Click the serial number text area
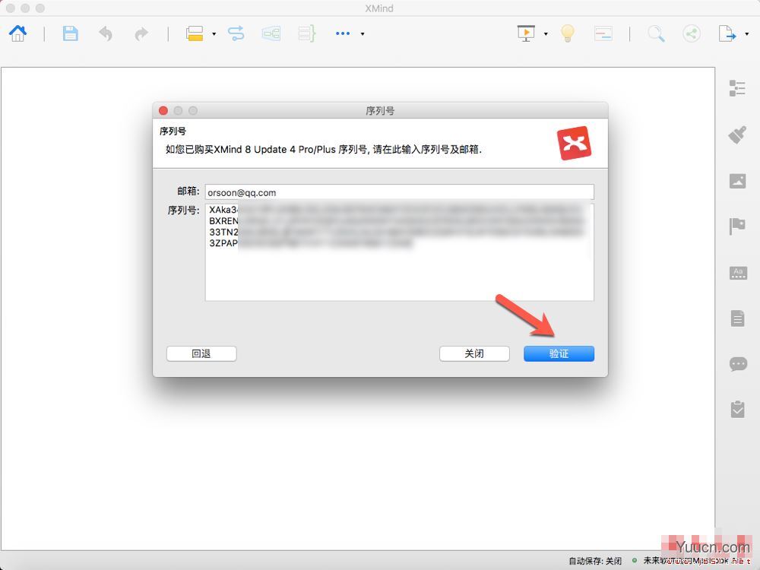This screenshot has height=570, width=760. pyautogui.click(x=400, y=252)
